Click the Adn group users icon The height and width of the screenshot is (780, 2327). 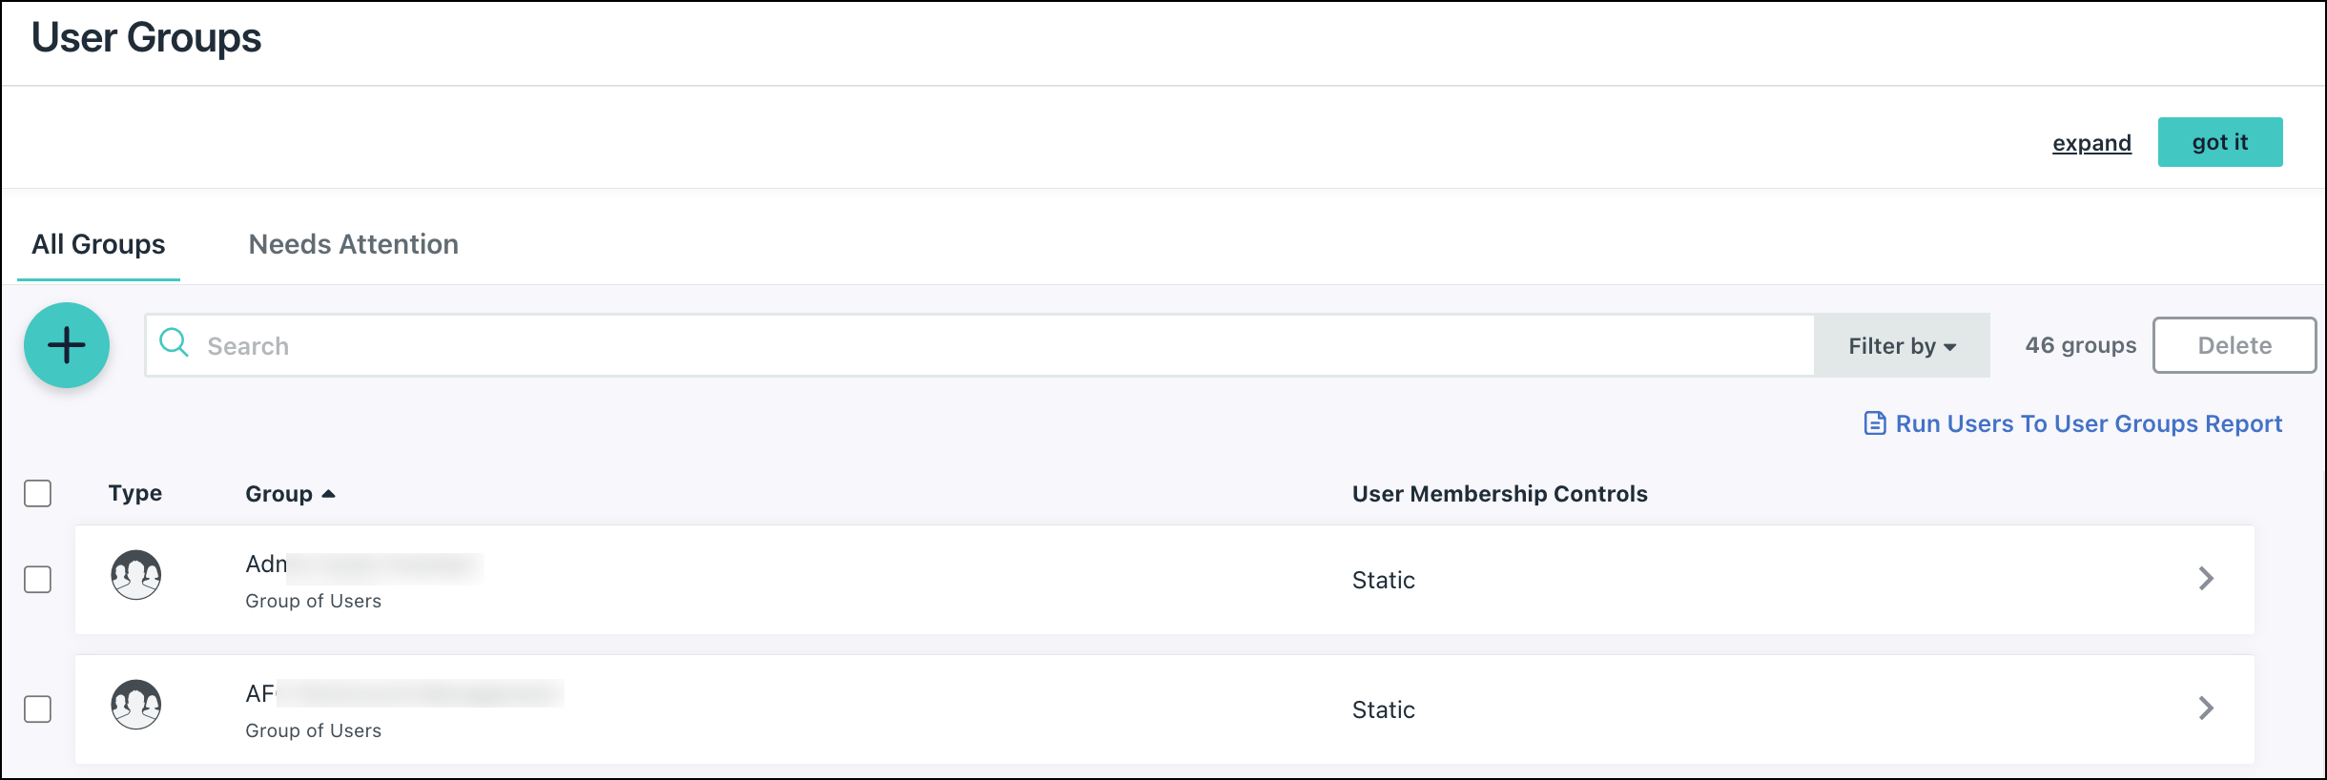[135, 575]
